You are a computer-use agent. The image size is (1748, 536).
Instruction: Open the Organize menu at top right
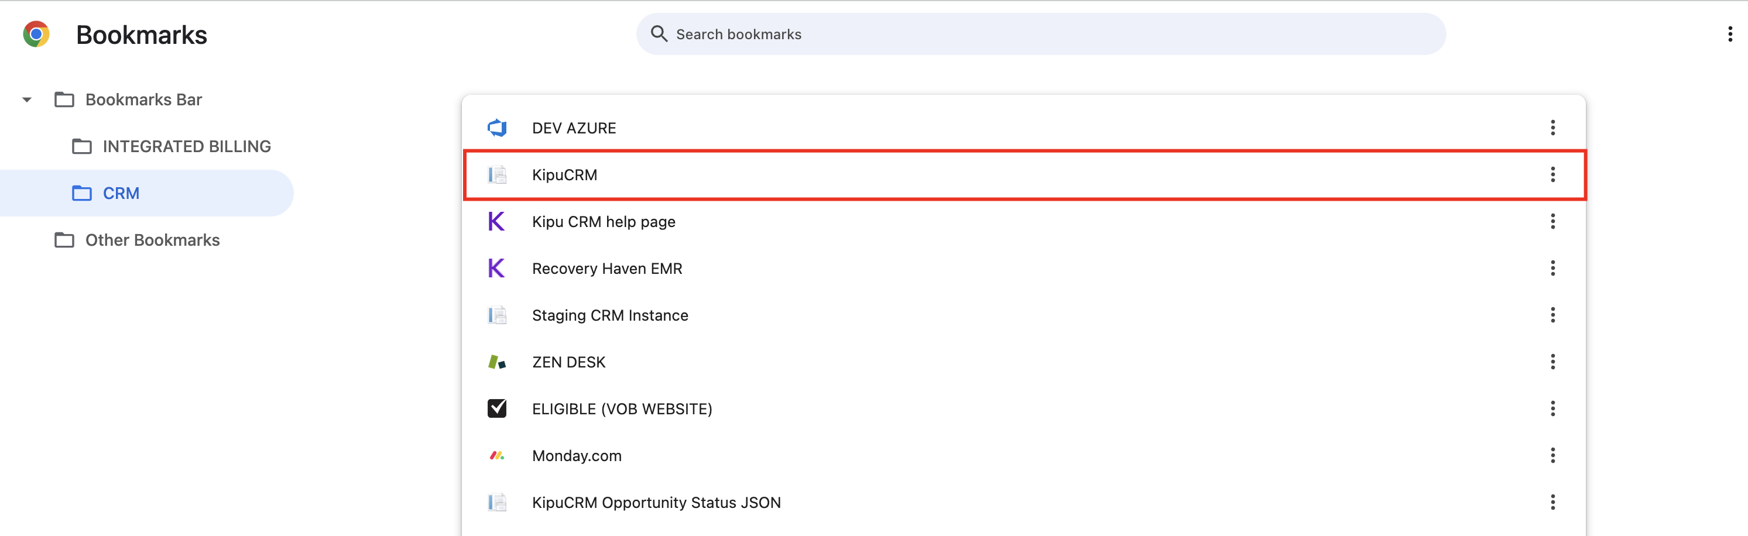click(x=1729, y=34)
